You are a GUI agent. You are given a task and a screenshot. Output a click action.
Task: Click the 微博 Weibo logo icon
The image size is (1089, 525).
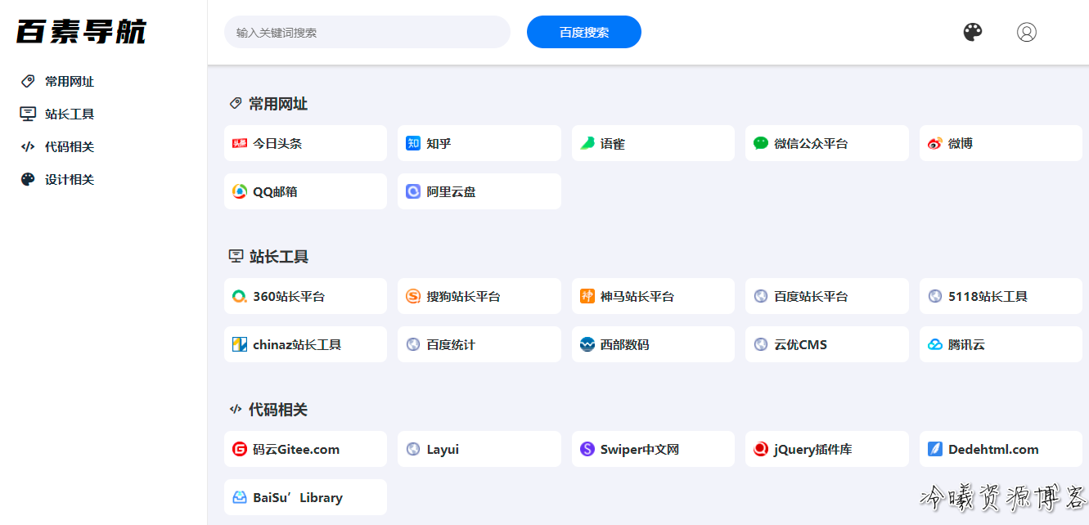pyautogui.click(x=935, y=143)
